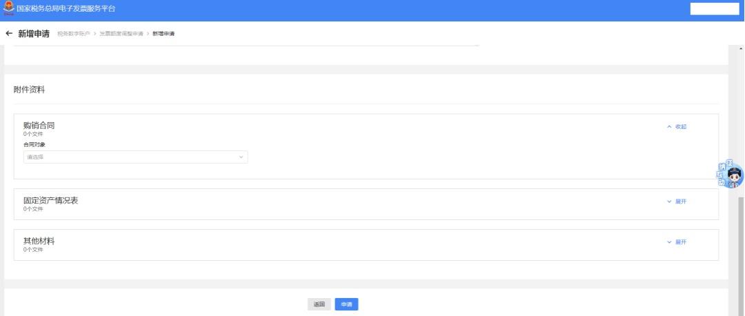Collapse the 购销合同 section via 收起
The height and width of the screenshot is (316, 745).
(677, 126)
